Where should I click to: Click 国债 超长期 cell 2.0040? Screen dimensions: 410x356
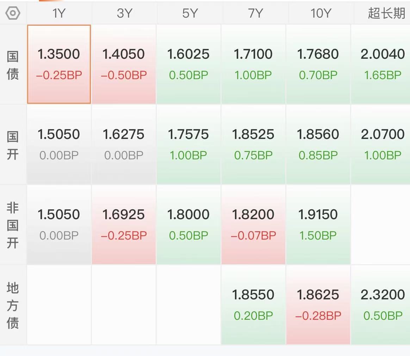click(382, 64)
